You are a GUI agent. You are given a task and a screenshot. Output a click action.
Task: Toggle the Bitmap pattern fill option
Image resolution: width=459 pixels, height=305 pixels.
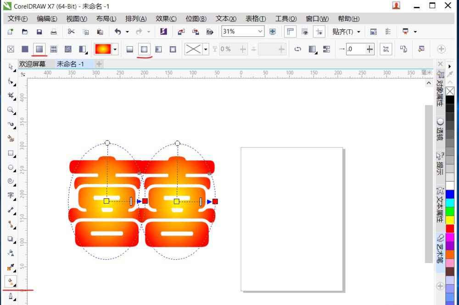[x=68, y=49]
